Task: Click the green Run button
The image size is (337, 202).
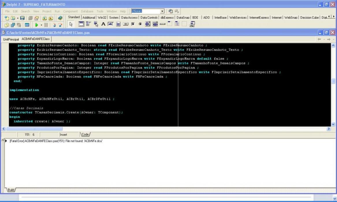Action: 37,25
